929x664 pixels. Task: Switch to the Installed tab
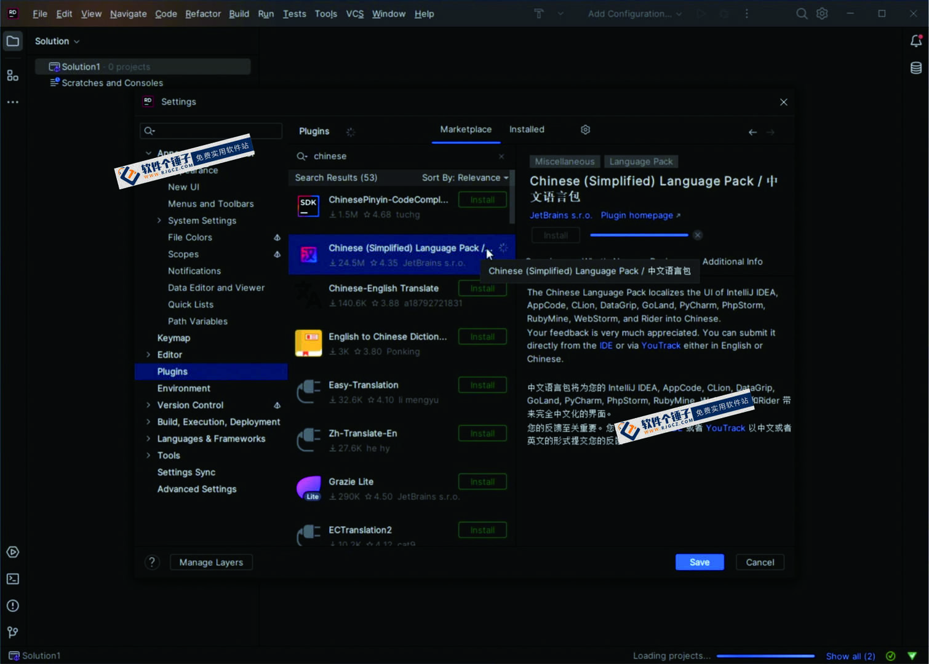(527, 129)
